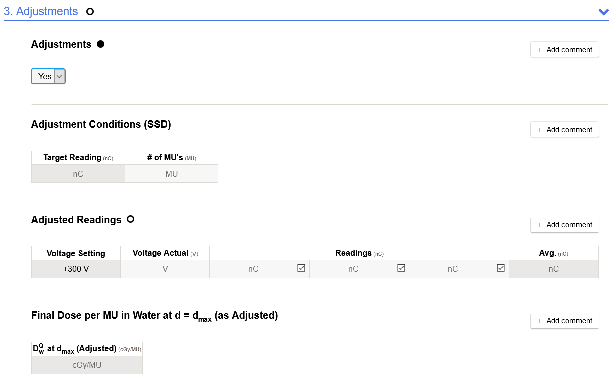Toggle the third reading checkbox
612x382 pixels.
[501, 268]
